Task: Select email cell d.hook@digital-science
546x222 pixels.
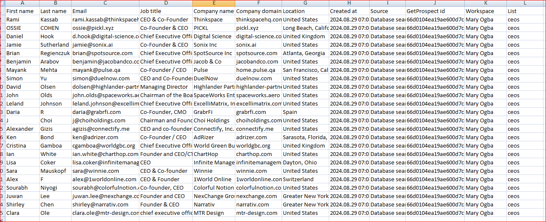Action: coord(105,36)
